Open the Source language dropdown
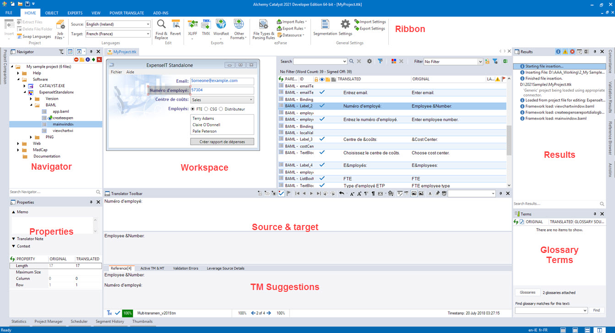This screenshot has height=333, width=615. coord(147,24)
